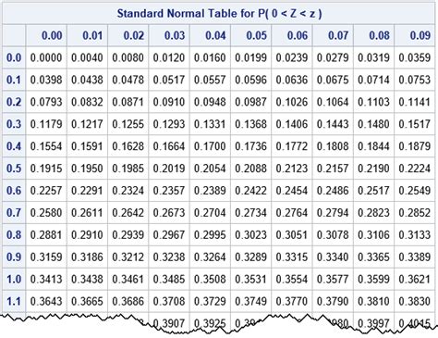This screenshot has width=438, height=338.
Task: Choose the cell with value 0.0438
Action: pyautogui.click(x=87, y=80)
